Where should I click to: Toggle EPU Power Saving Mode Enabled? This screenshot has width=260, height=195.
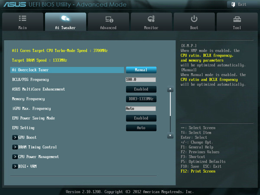pyautogui.click(x=141, y=118)
